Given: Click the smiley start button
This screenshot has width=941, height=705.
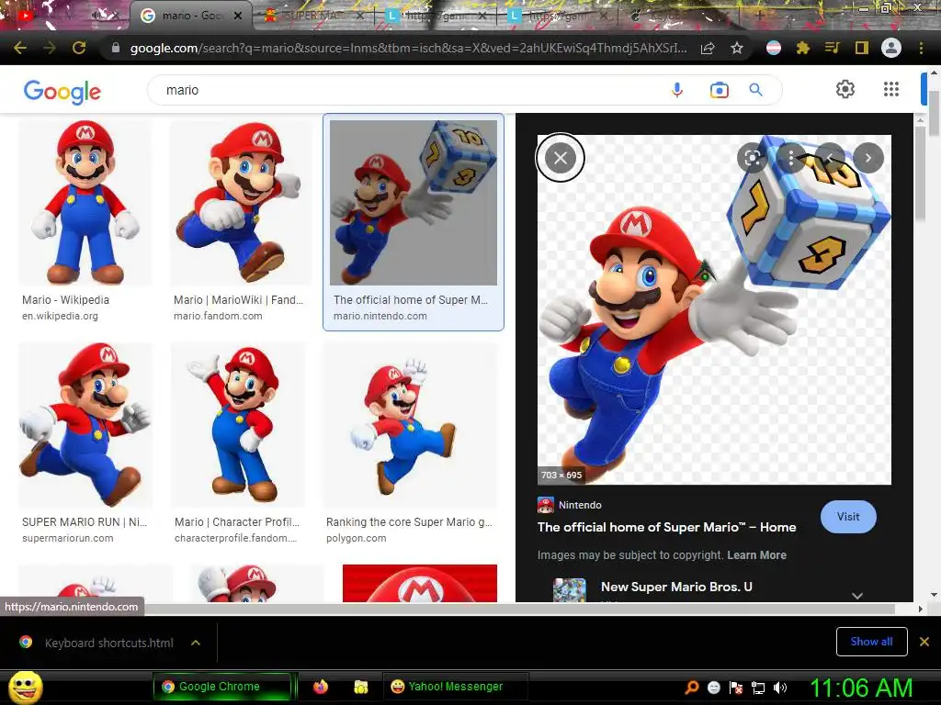Looking at the screenshot, I should tap(25, 687).
